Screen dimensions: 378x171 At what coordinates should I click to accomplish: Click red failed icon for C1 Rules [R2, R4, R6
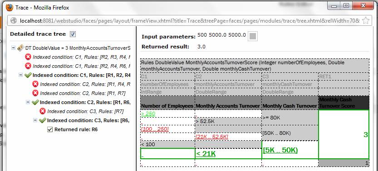pos(28,66)
